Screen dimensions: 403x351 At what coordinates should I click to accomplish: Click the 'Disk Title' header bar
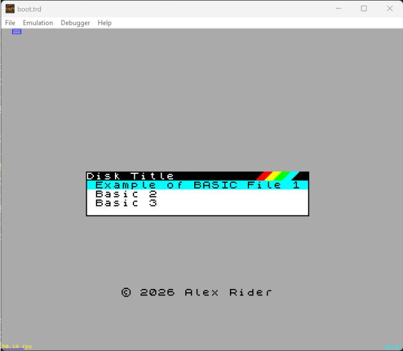point(130,176)
